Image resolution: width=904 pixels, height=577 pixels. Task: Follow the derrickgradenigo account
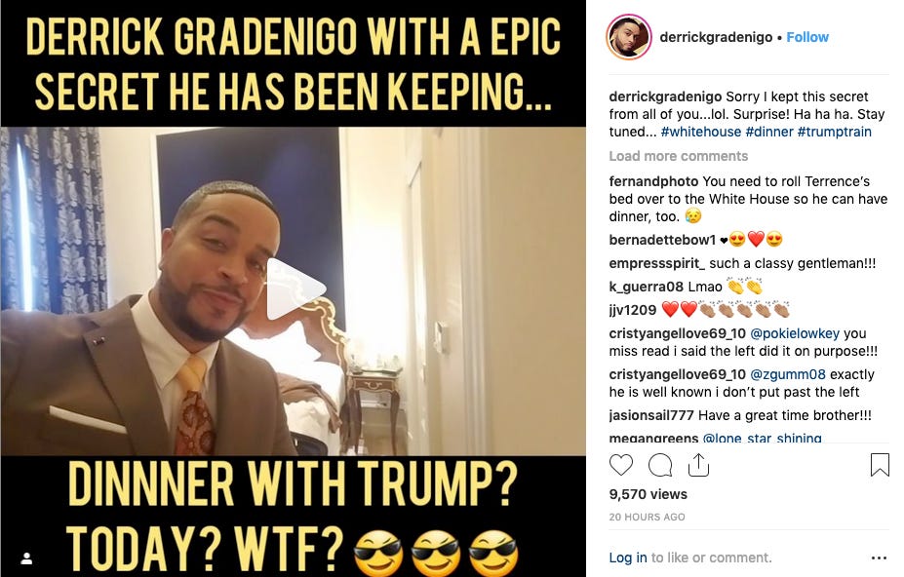coord(807,37)
